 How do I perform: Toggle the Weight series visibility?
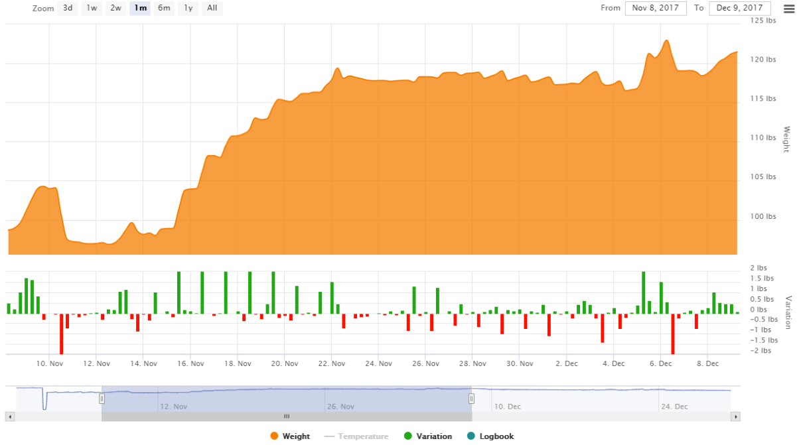pyautogui.click(x=296, y=436)
